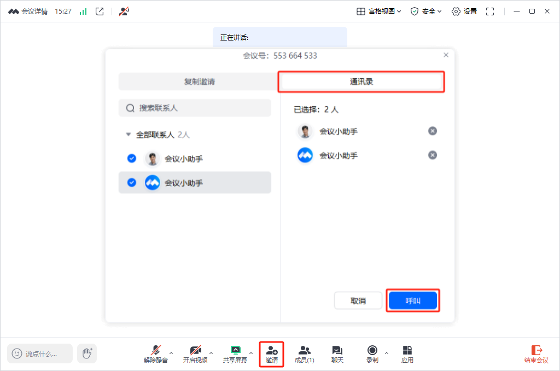Maximize the meeting window
Screen dimensions: 560x371
coord(532,11)
